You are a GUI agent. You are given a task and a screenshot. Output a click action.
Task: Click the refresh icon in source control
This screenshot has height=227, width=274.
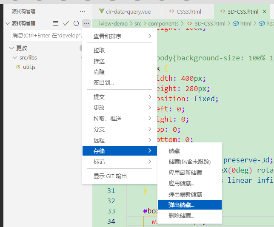pyautogui.click(x=76, y=23)
